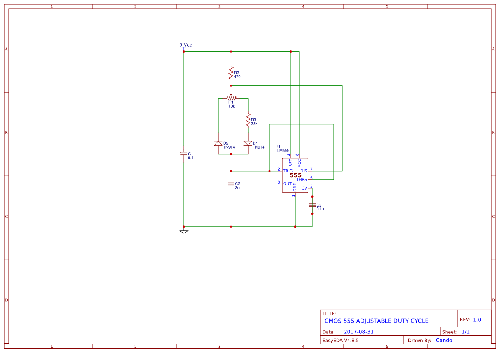Viewport: 500px width, 353px height.
Task: Select diode D1 1N914
Action: tap(248, 143)
